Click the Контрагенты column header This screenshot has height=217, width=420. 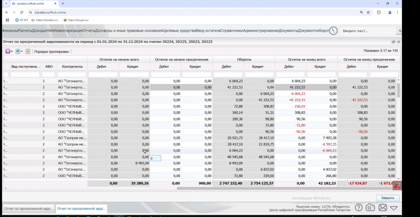[x=72, y=67]
